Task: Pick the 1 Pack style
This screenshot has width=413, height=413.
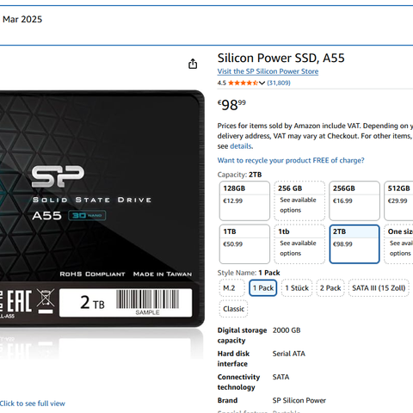Action: [x=263, y=288]
